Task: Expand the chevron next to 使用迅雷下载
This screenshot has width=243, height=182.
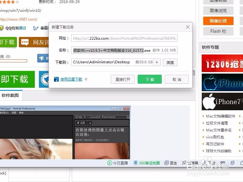Action: point(86,79)
